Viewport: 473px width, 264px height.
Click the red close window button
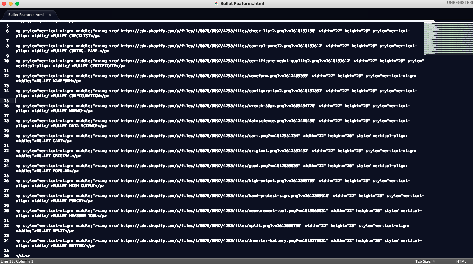[x=4, y=3]
